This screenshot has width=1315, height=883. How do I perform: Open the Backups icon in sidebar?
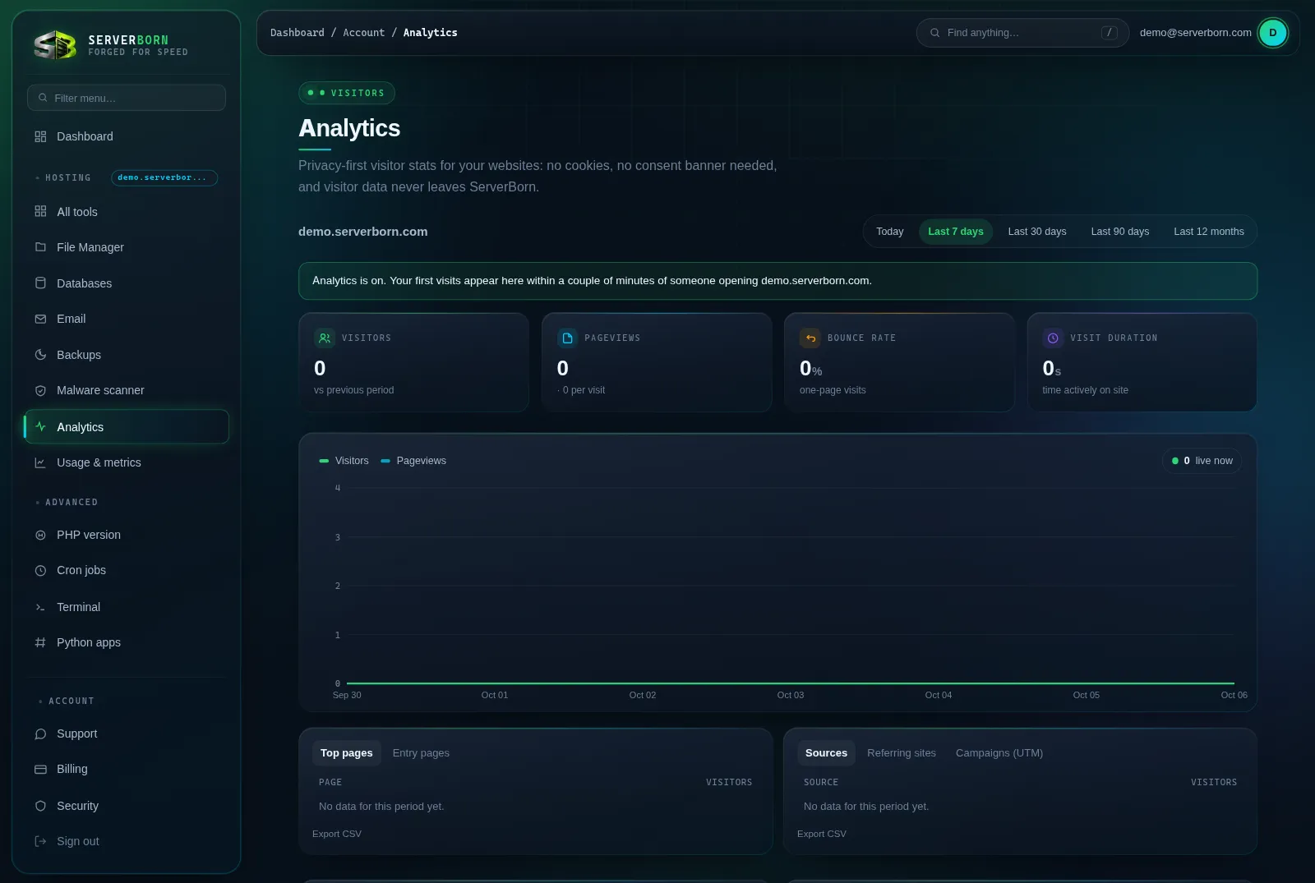[40, 355]
